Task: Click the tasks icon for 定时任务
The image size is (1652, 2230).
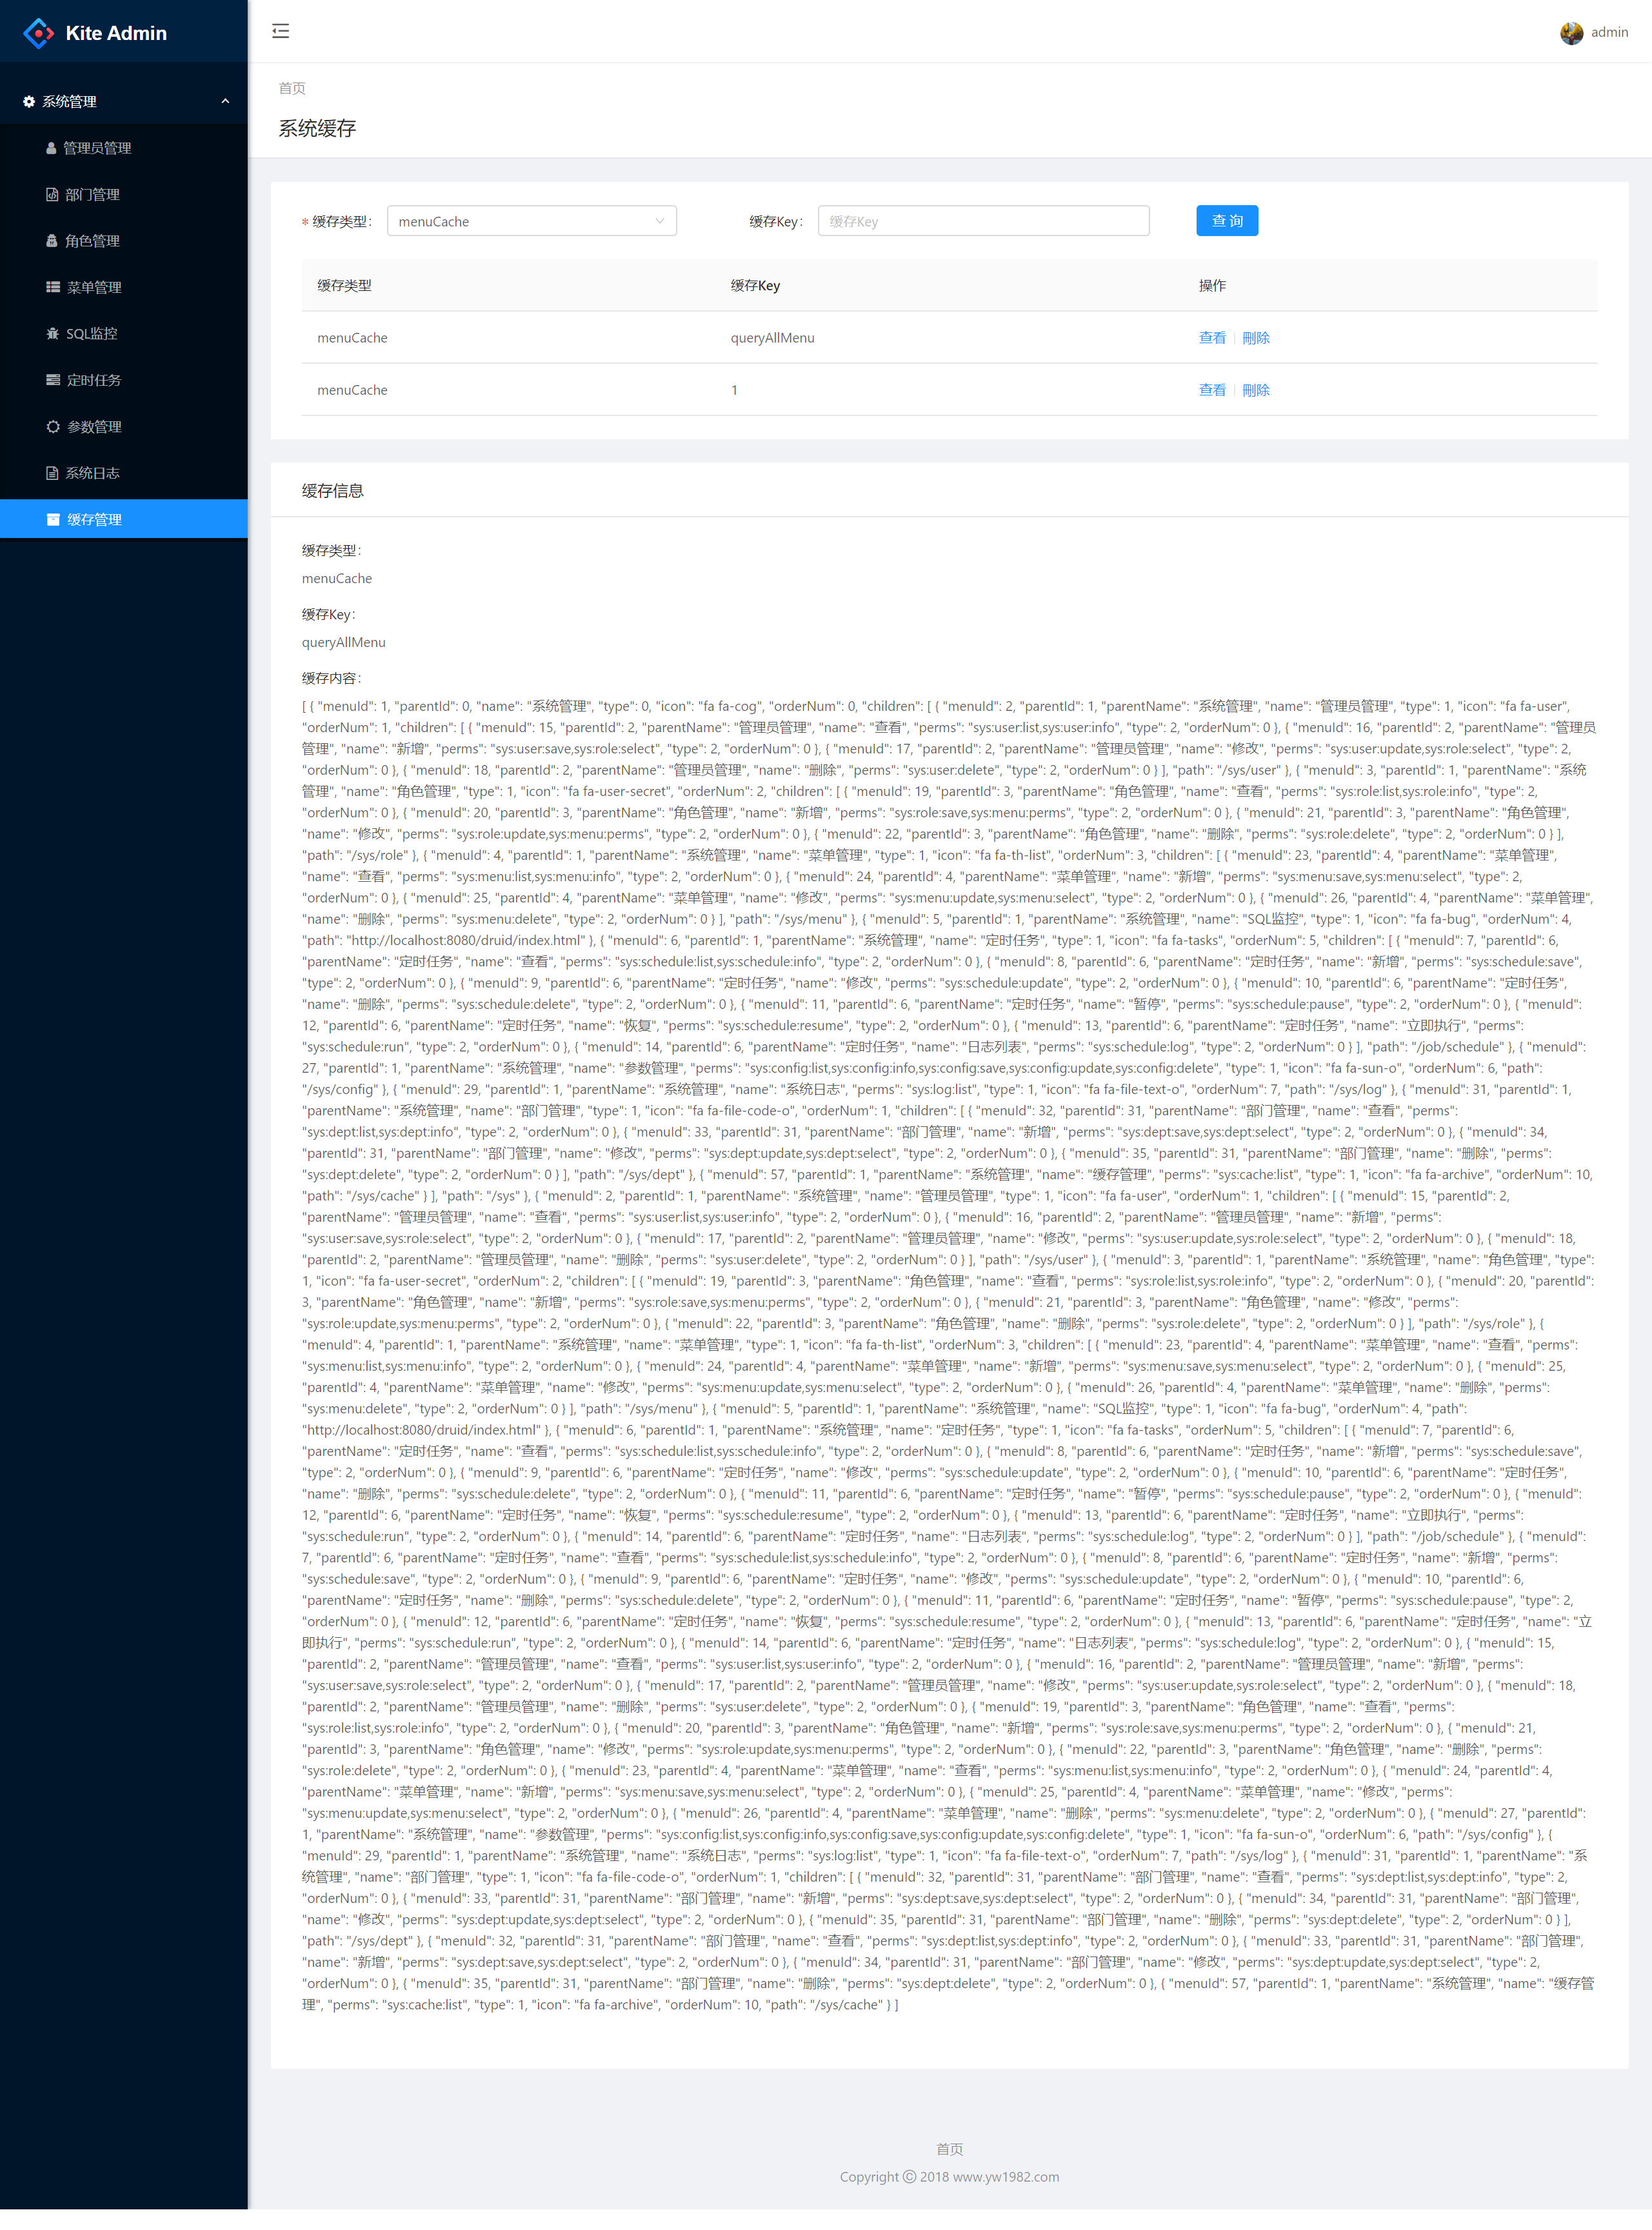Action: [x=53, y=380]
